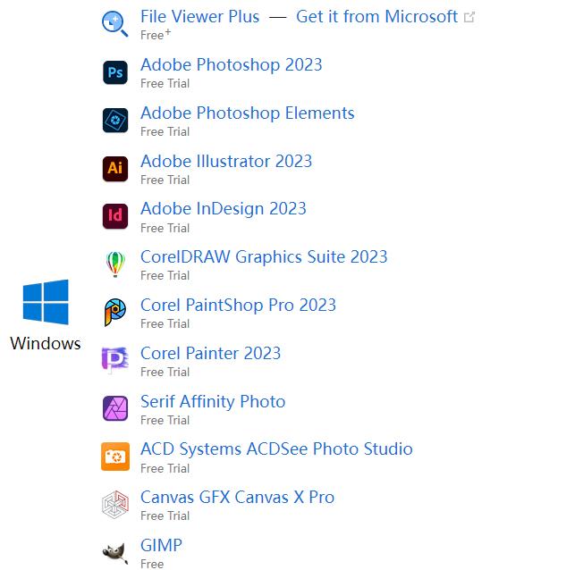Click the Affinity Photo icon
583x570 pixels.
point(115,408)
